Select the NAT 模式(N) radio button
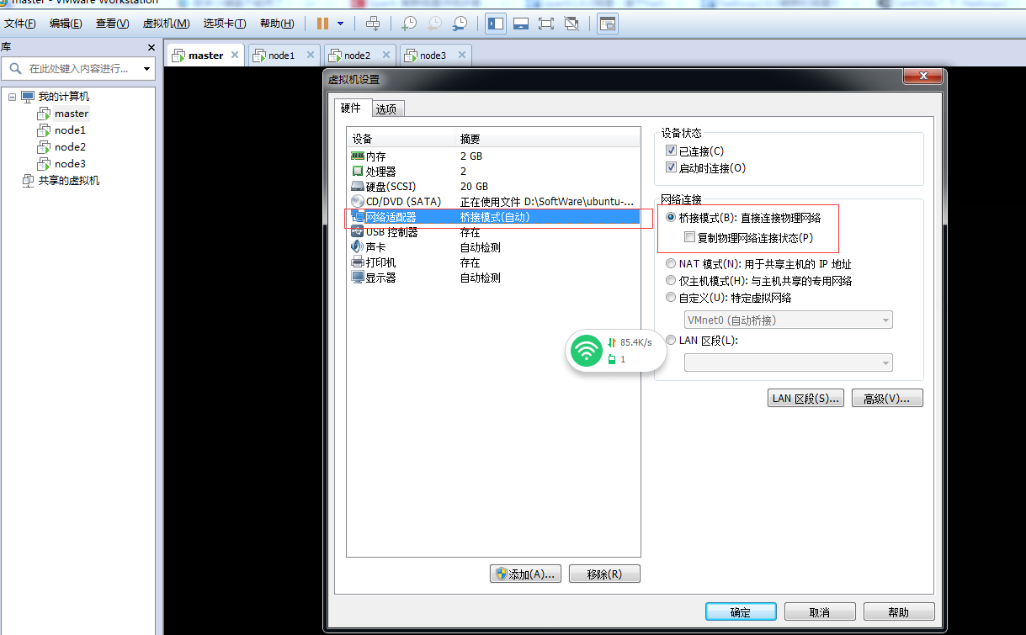 tap(671, 264)
